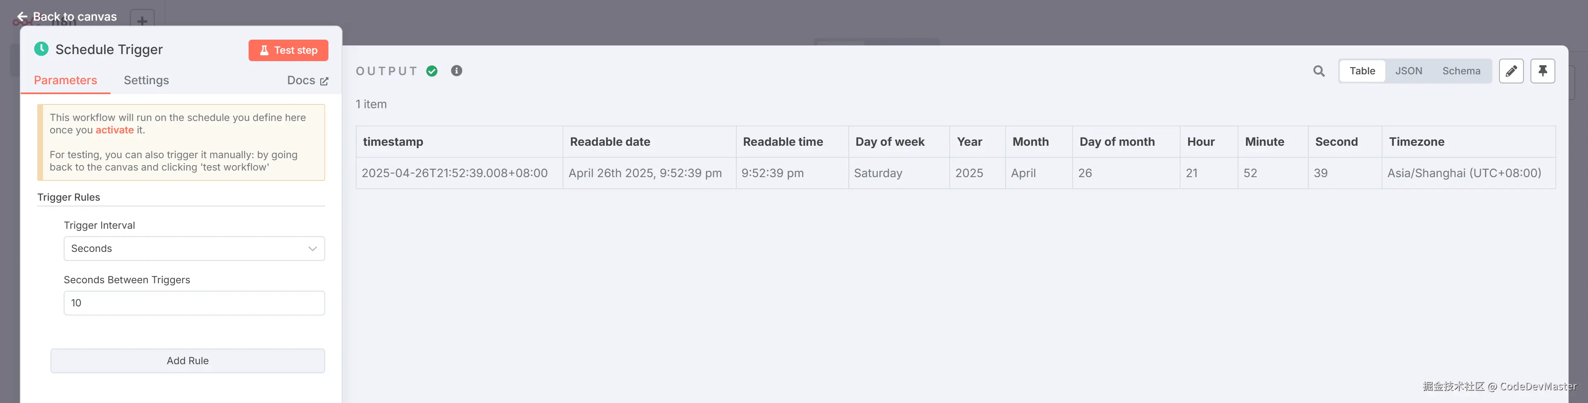
Task: Click the pencil edit output icon
Action: click(1511, 71)
